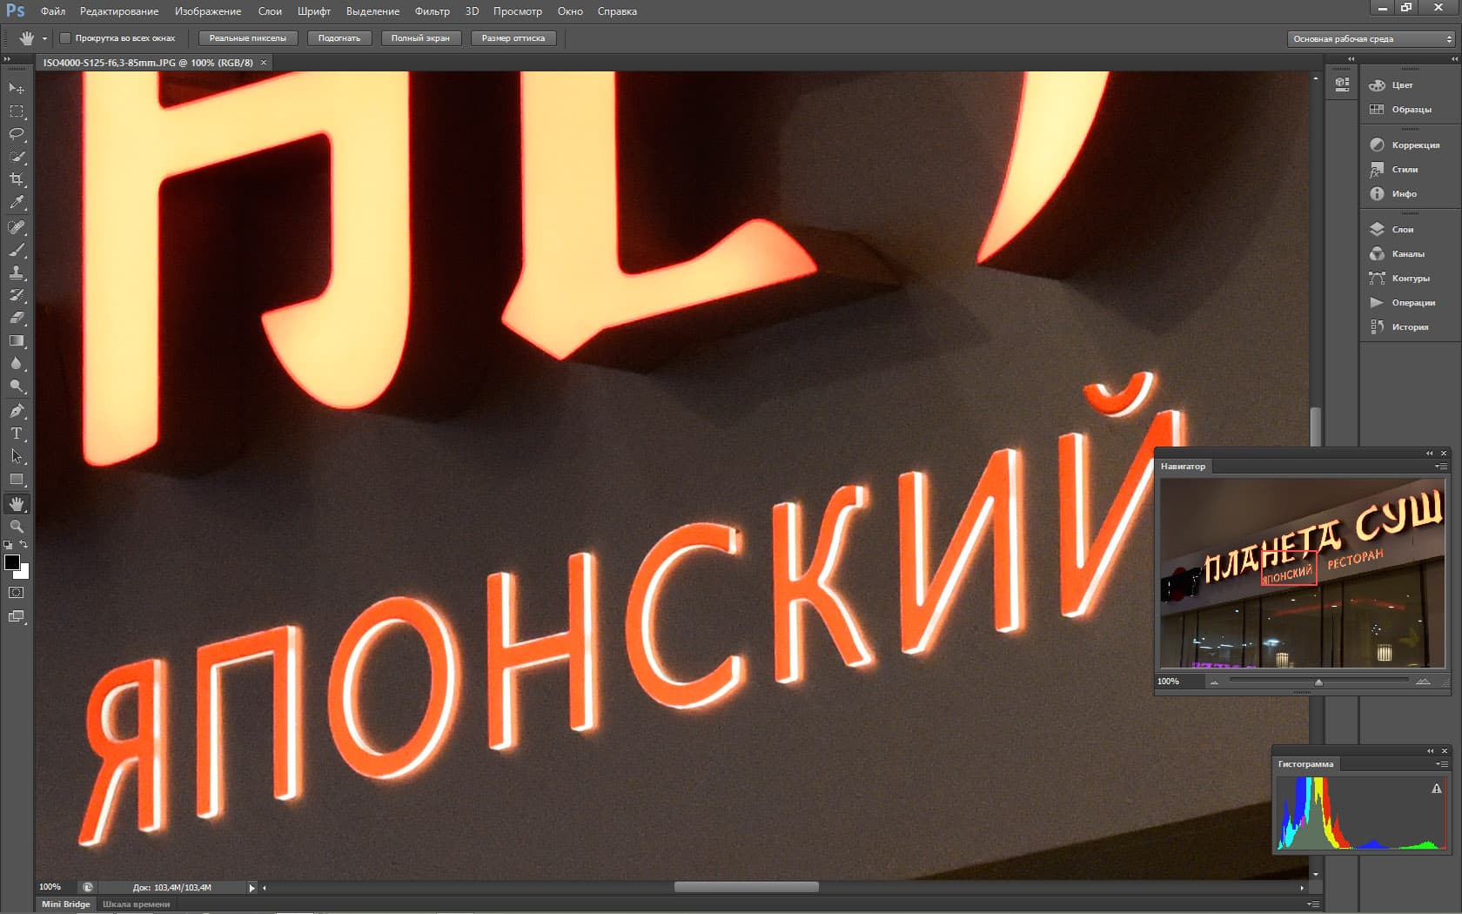Select the Horizontal Type tool

coord(17,433)
